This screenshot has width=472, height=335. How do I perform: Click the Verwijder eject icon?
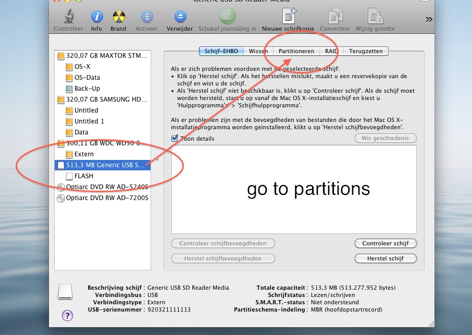coord(180,17)
